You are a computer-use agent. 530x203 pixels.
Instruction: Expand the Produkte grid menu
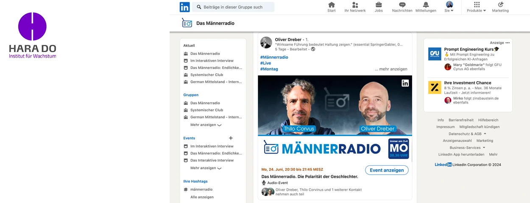point(477,7)
